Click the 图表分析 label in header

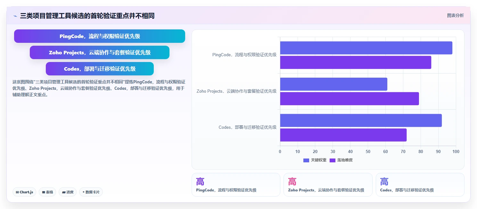455,15
